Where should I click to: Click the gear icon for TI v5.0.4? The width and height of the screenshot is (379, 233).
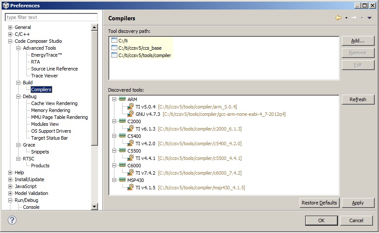tap(130, 106)
